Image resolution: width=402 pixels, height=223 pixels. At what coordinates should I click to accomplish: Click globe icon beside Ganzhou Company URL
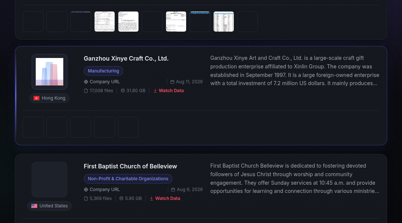[x=86, y=82]
